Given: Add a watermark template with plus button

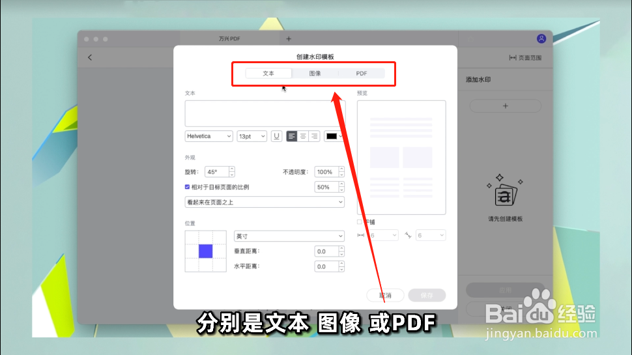Looking at the screenshot, I should coord(506,106).
